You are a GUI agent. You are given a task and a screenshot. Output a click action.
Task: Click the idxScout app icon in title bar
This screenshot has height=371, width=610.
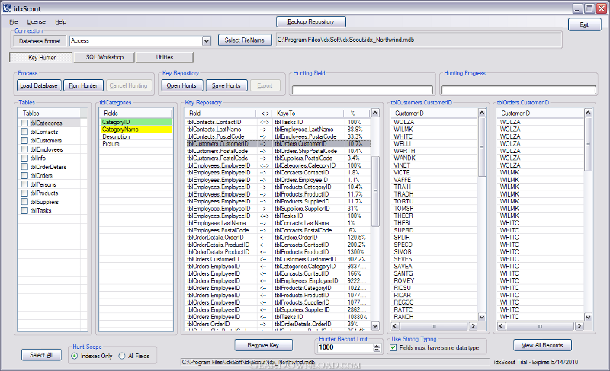tap(7, 7)
